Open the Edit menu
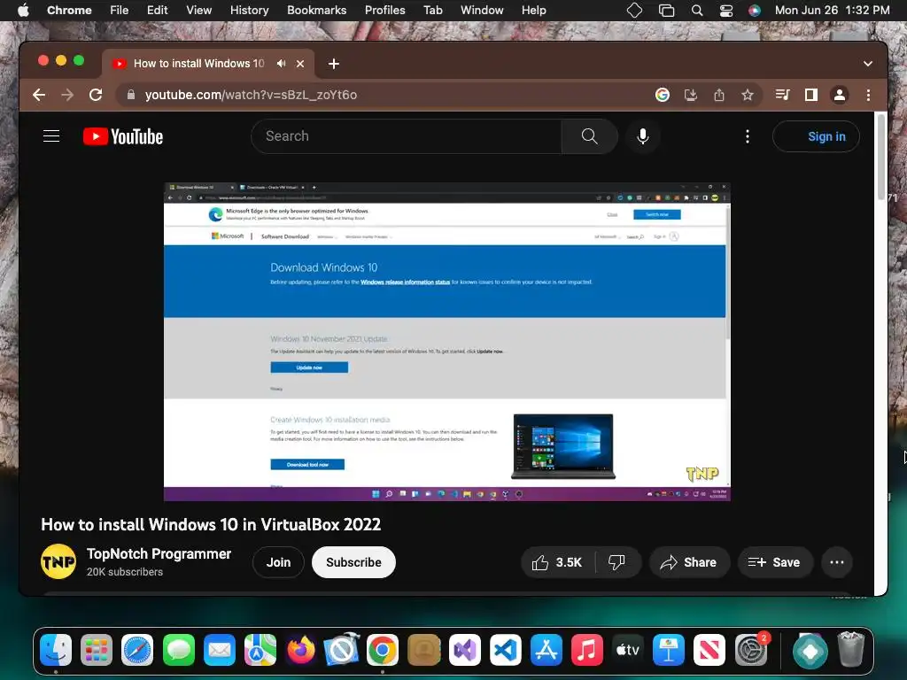 click(158, 11)
